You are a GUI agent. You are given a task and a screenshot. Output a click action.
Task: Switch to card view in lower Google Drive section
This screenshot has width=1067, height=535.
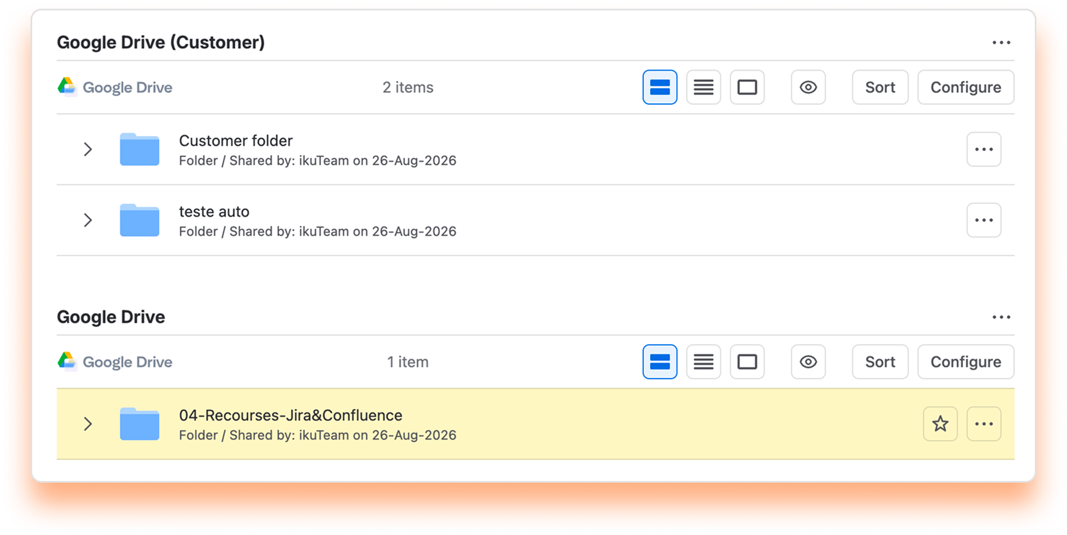[x=747, y=362]
